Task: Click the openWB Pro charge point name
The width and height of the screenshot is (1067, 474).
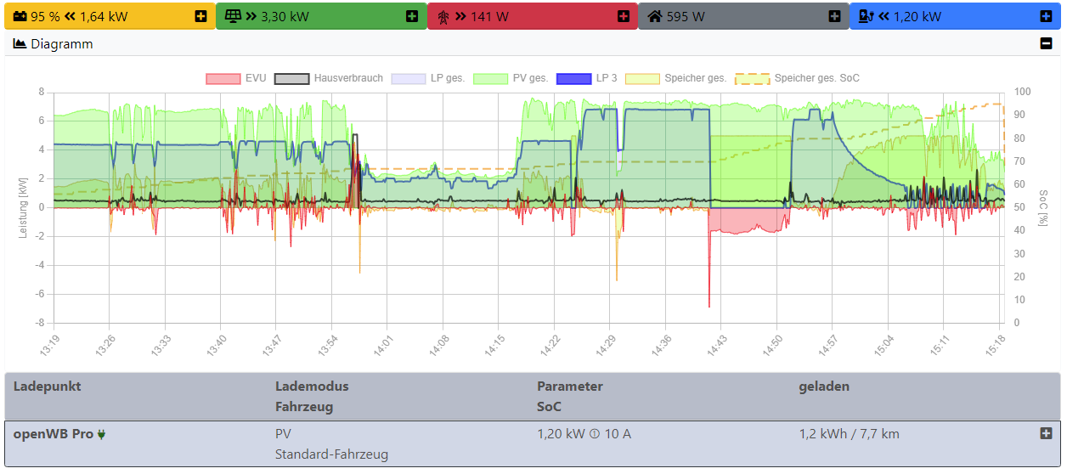Action: tap(54, 434)
